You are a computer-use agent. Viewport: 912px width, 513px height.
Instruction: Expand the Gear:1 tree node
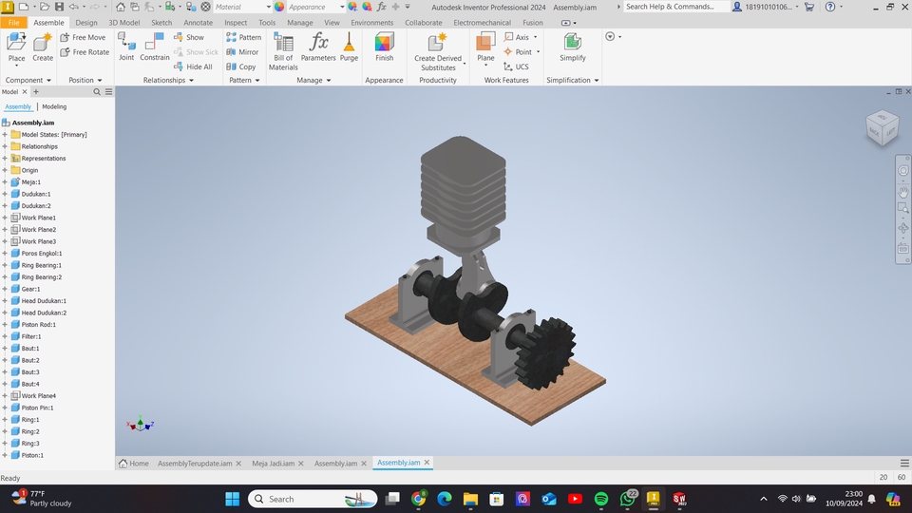(x=5, y=289)
